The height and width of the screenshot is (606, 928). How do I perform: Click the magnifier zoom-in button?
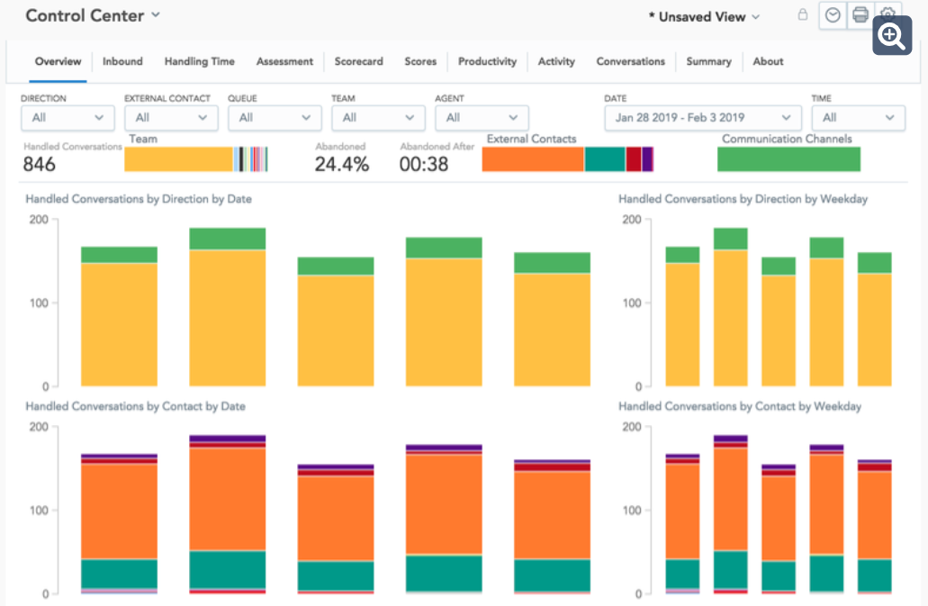[892, 35]
